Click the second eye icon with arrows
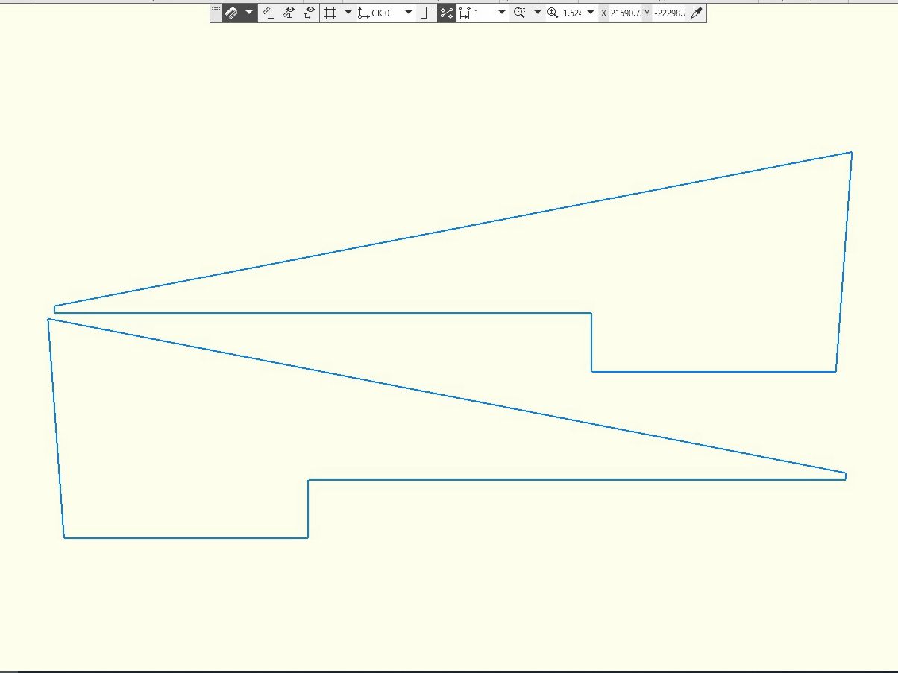Image resolution: width=898 pixels, height=673 pixels. pyautogui.click(x=309, y=13)
